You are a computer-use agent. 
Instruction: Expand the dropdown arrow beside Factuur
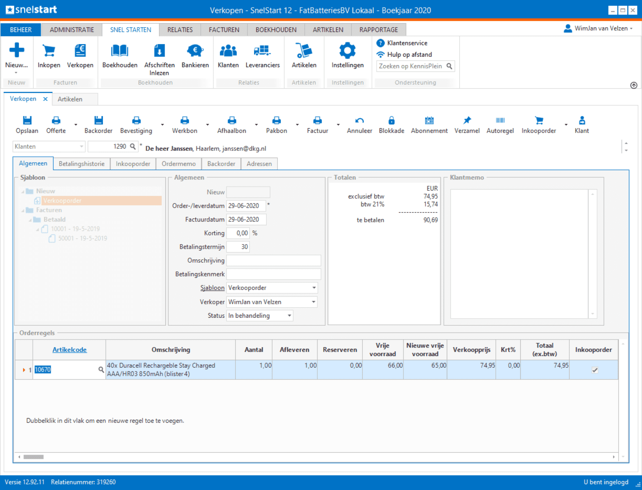click(338, 125)
